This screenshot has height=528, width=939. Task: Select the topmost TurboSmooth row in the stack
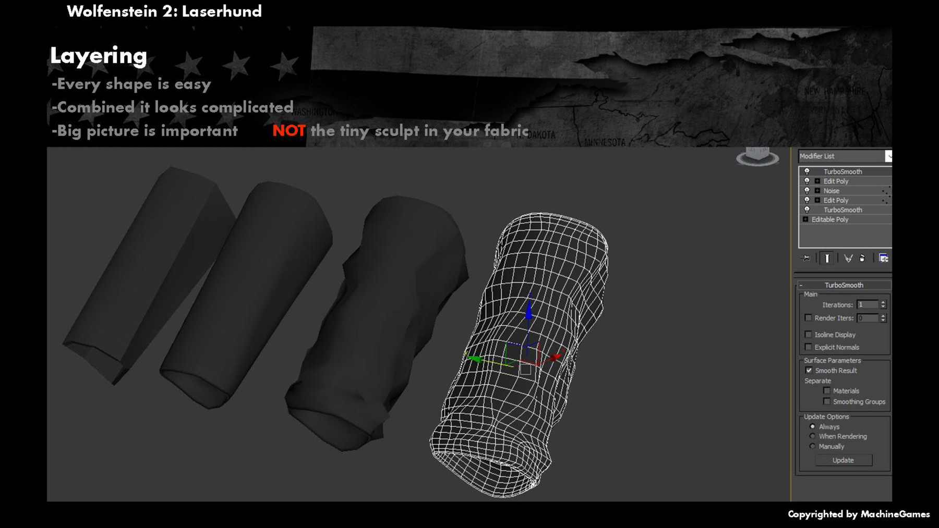point(845,171)
